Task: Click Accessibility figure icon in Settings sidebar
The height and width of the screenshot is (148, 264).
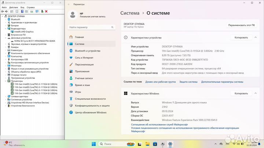Action: point(71,99)
